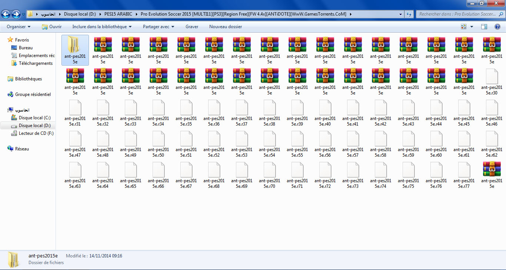Open Téléchargements in Favoris sidebar
The image size is (506, 270).
(x=36, y=63)
